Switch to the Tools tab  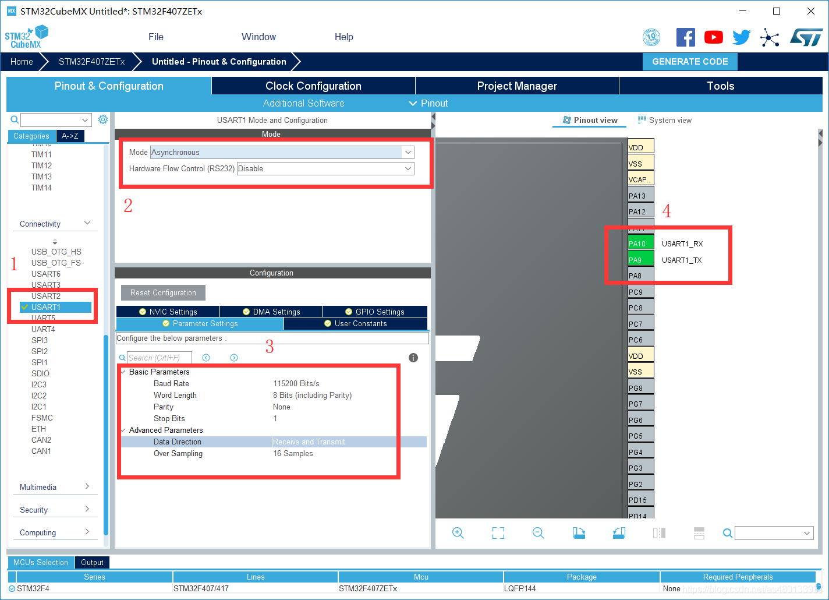click(x=721, y=86)
